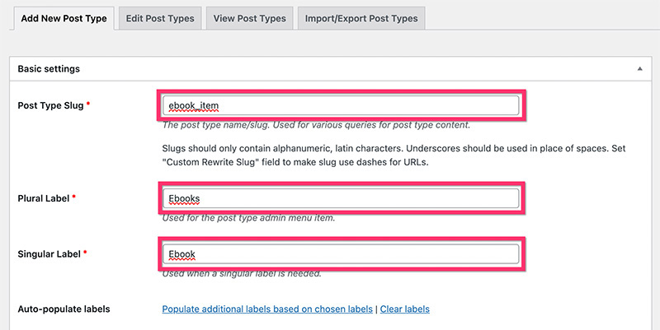This screenshot has height=330, width=660.
Task: Click the Custom Rewrite Slug help paragraph
Action: click(394, 156)
